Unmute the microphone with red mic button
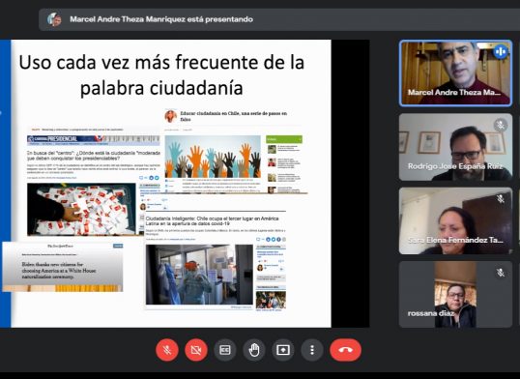The height and width of the screenshot is (379, 520). click(x=167, y=350)
